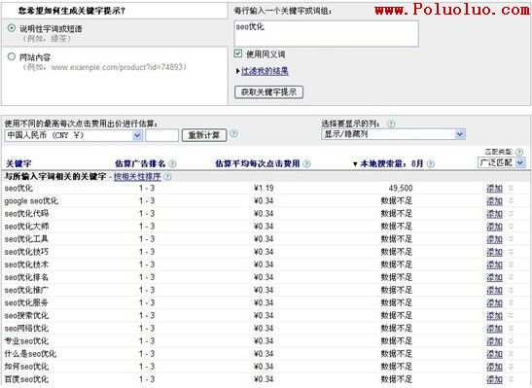The width and height of the screenshot is (532, 388).
Task: Click 添加 for the seo网络优化 row
Action: [494, 329]
